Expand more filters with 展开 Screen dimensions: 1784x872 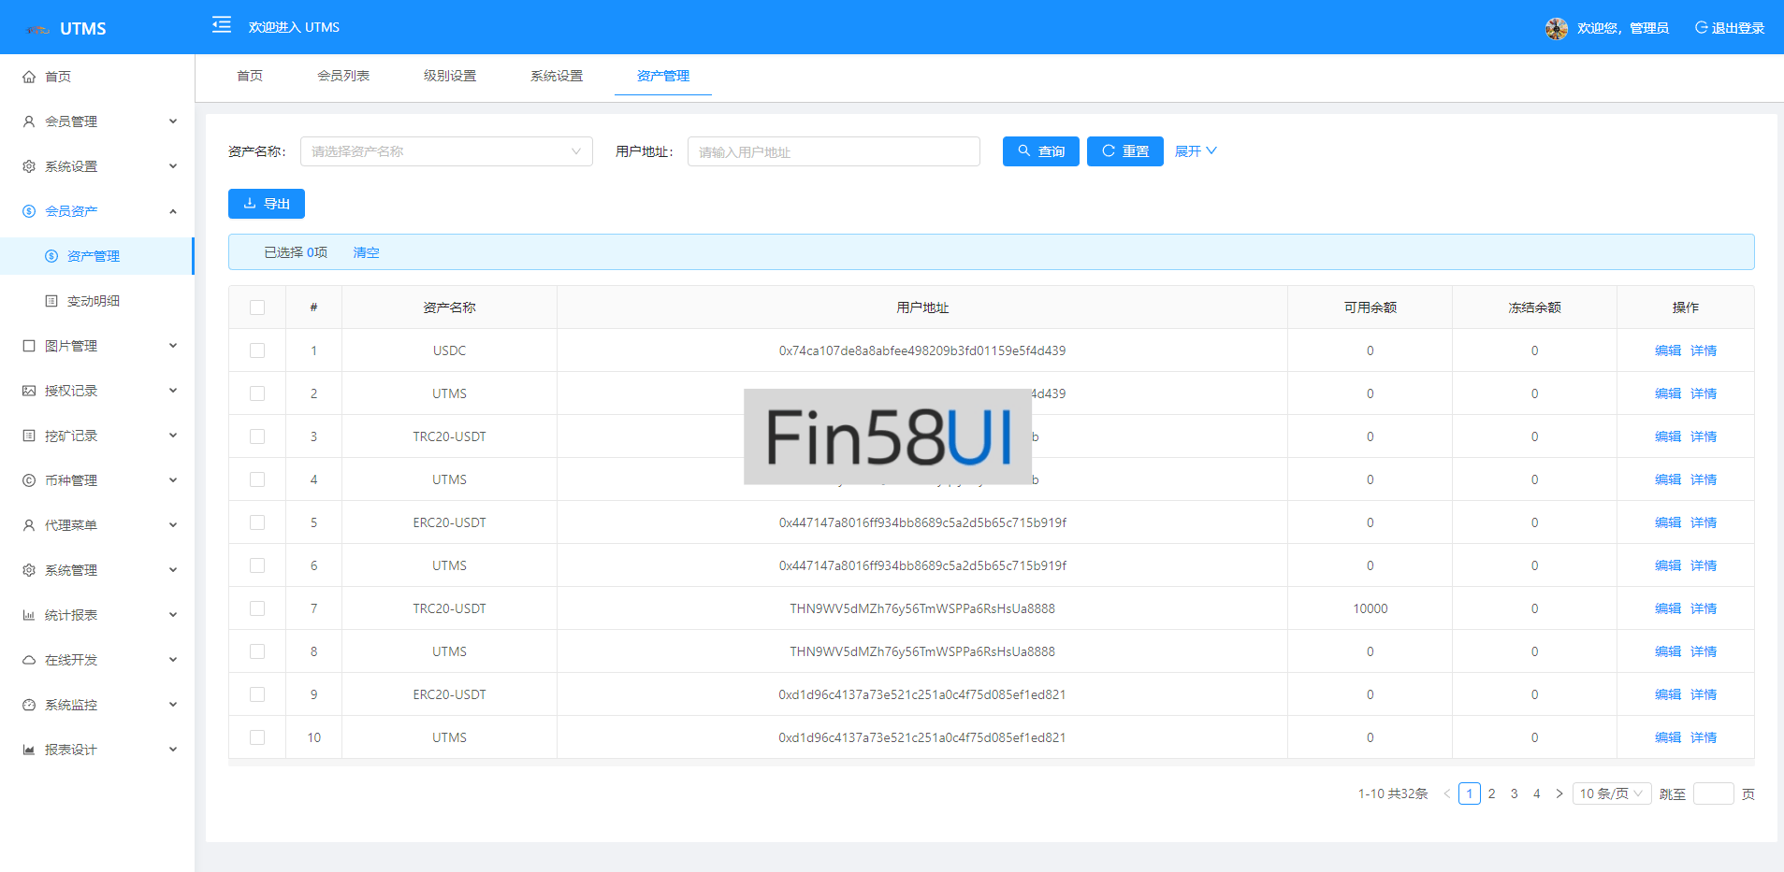[x=1196, y=151]
